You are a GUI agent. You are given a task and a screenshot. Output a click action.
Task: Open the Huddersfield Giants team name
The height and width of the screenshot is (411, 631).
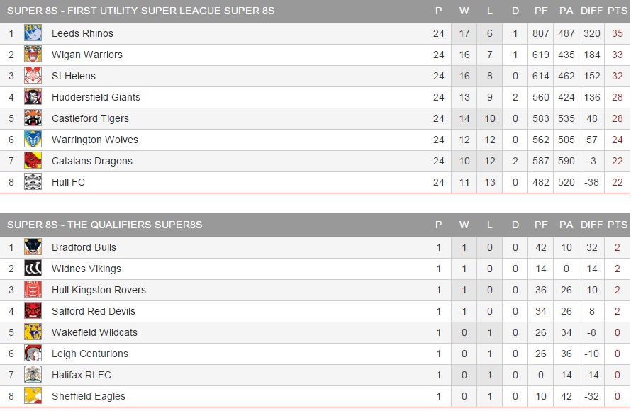click(96, 97)
